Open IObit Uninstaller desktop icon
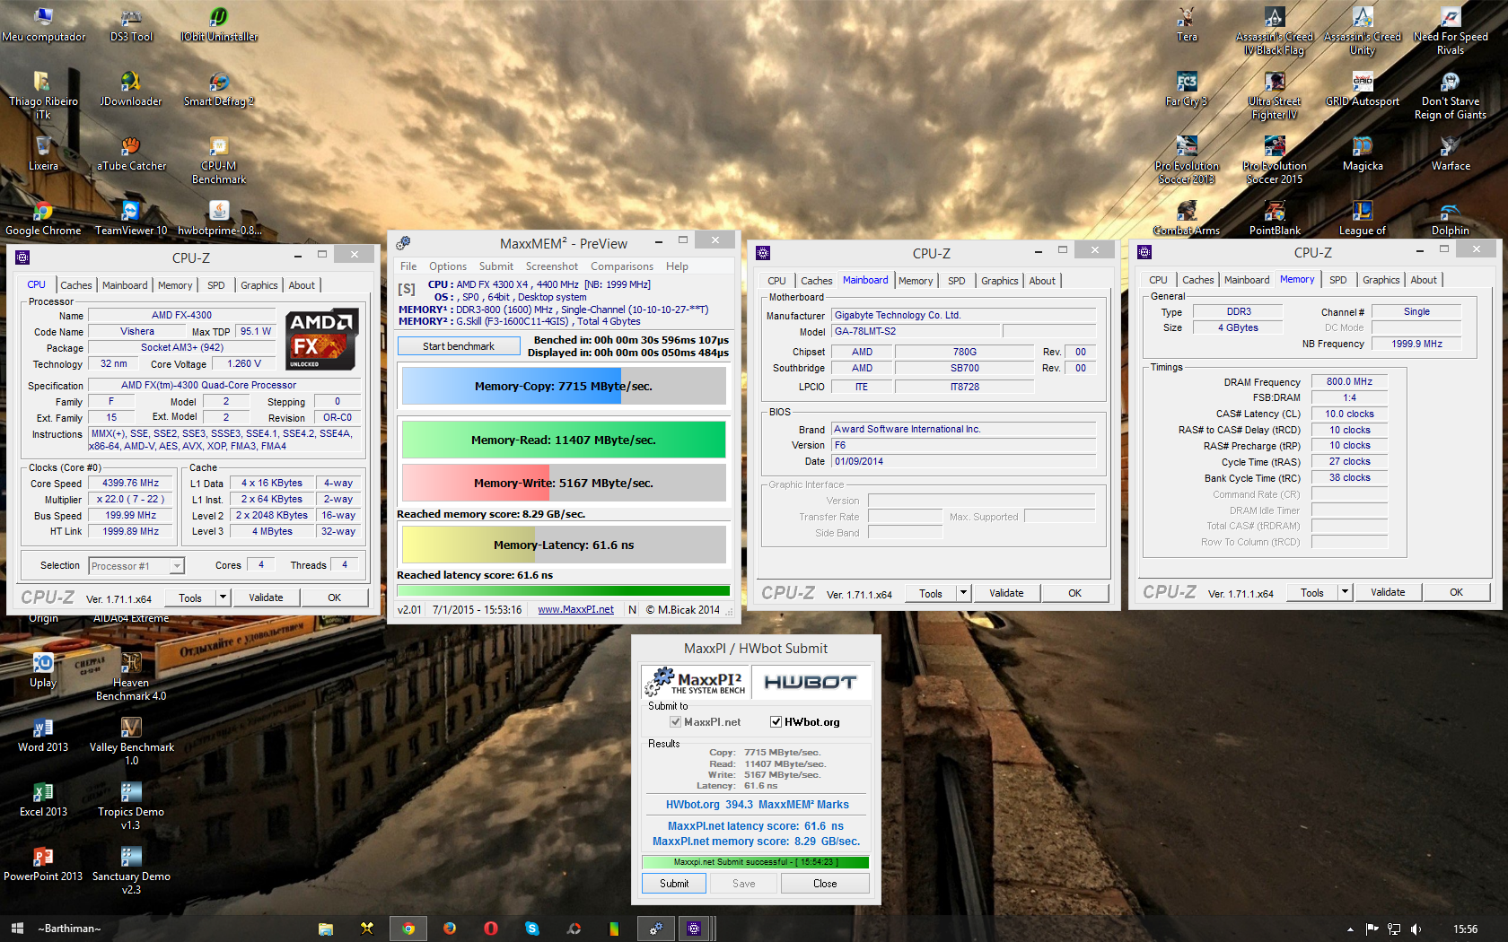 point(219,24)
